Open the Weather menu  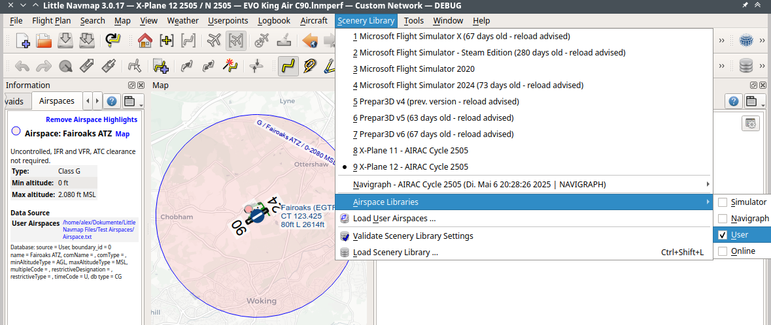(182, 21)
